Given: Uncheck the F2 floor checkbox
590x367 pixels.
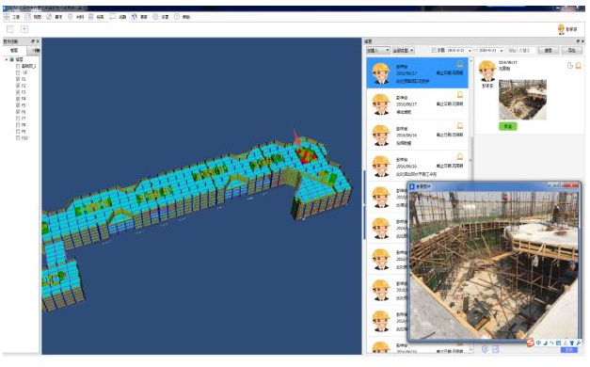Looking at the screenshot, I should point(18,86).
